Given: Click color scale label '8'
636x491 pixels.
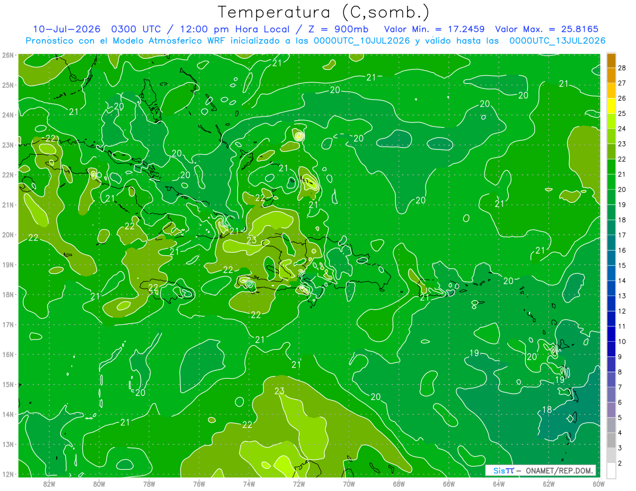Looking at the screenshot, I should click(x=621, y=372).
